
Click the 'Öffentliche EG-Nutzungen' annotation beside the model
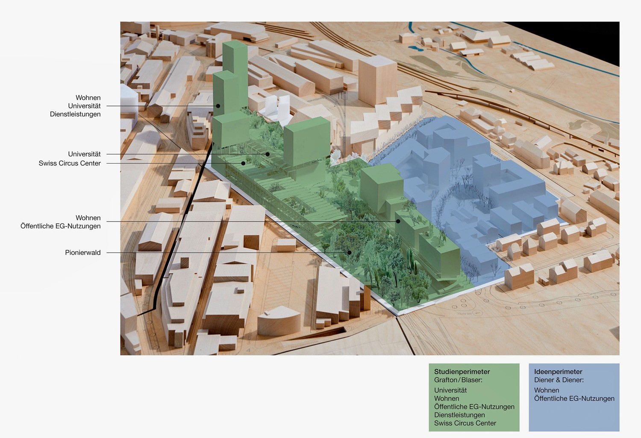61,226
